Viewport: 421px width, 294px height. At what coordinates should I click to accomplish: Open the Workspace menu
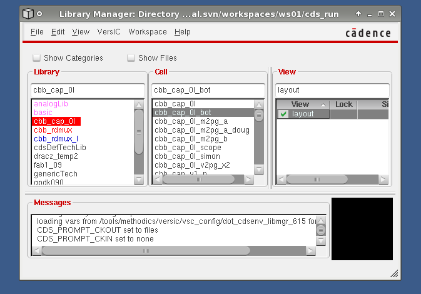pos(147,32)
